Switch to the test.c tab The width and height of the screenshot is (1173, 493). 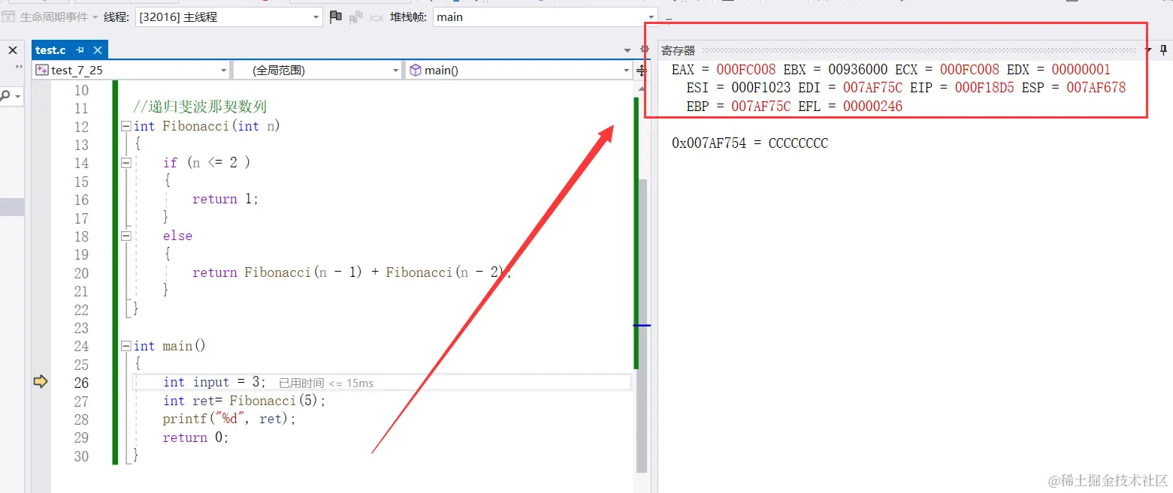[x=50, y=50]
